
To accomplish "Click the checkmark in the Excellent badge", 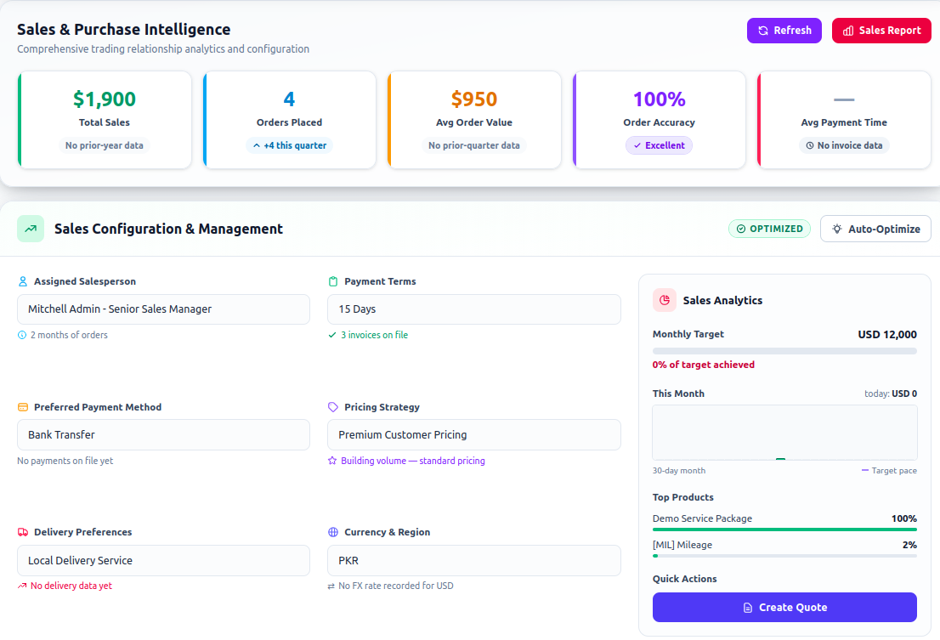I will tap(637, 145).
